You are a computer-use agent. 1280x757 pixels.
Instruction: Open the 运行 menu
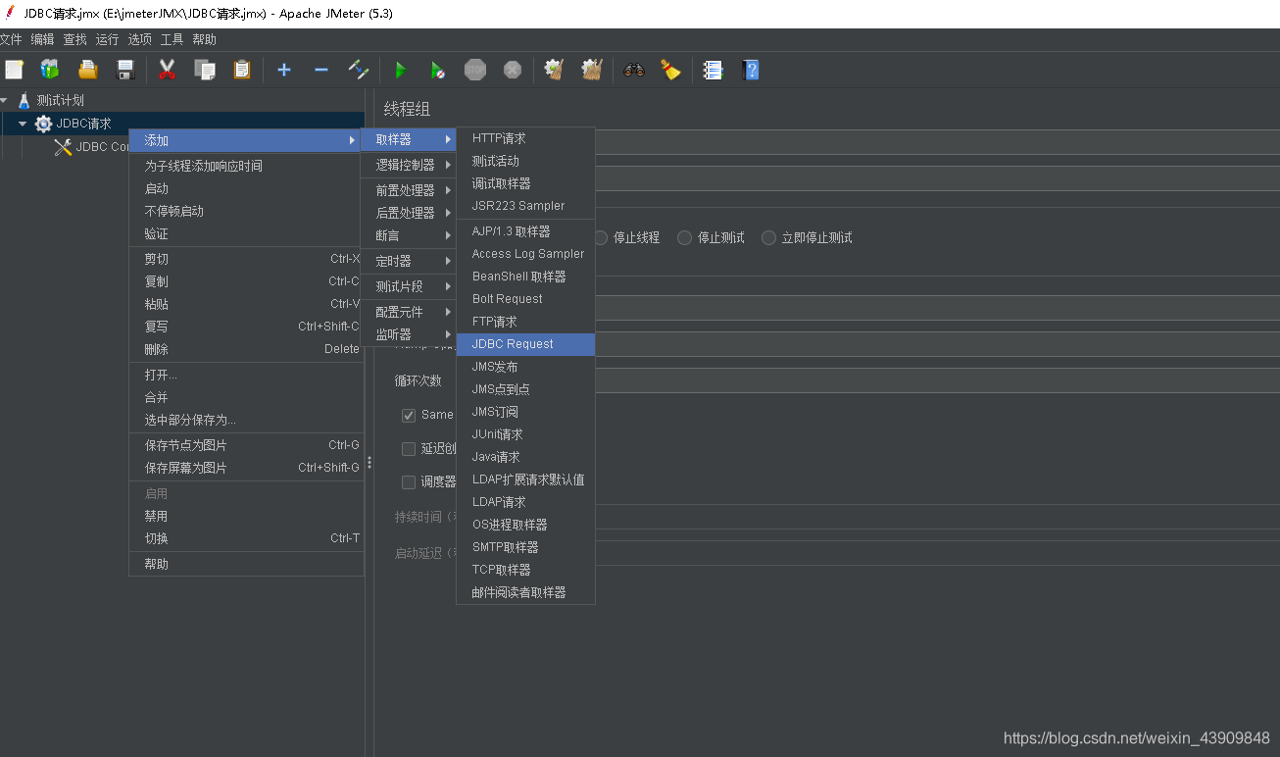pos(107,39)
